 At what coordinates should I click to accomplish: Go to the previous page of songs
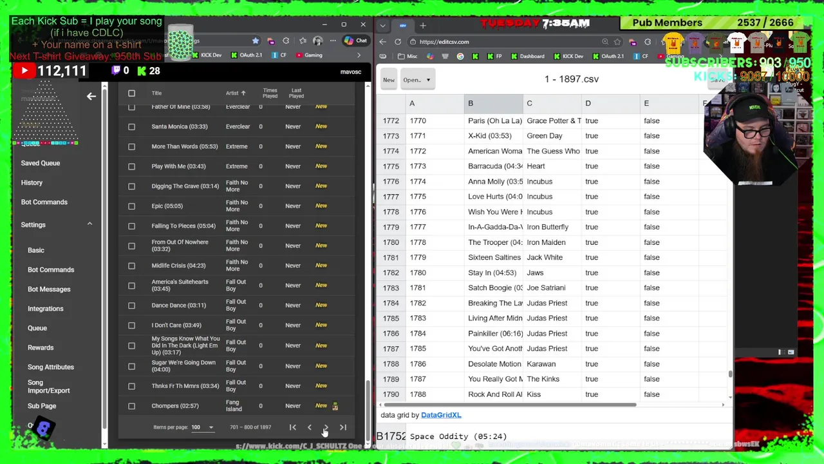point(309,427)
